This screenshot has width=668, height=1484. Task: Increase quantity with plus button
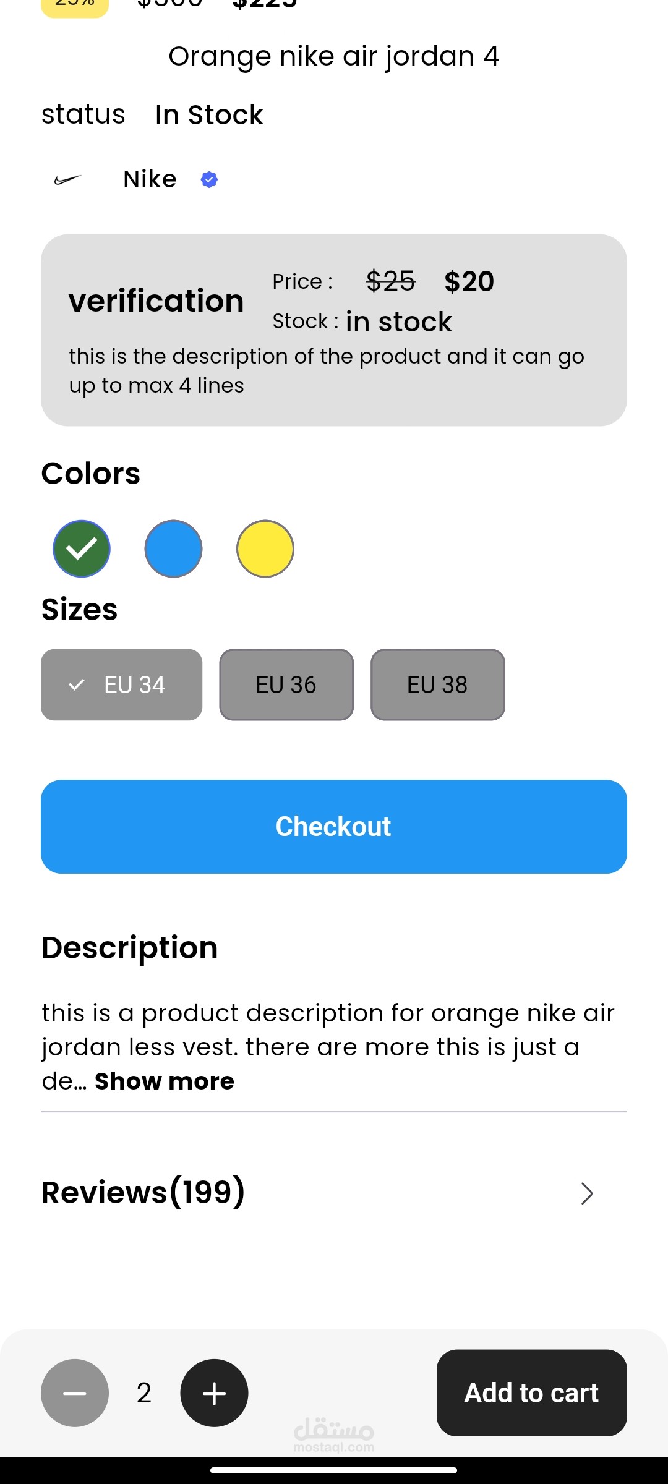click(x=214, y=1393)
